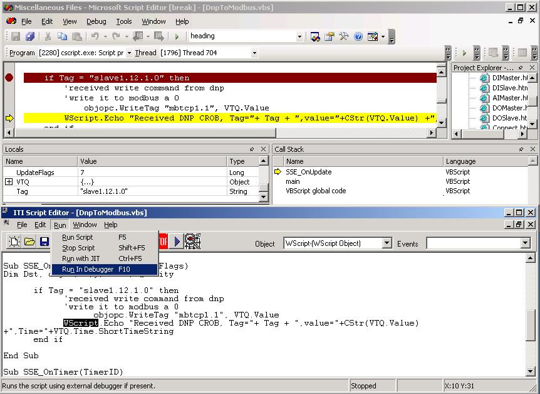Click the yellow current-statement arrow in margin
540x394 pixels.
point(9,119)
